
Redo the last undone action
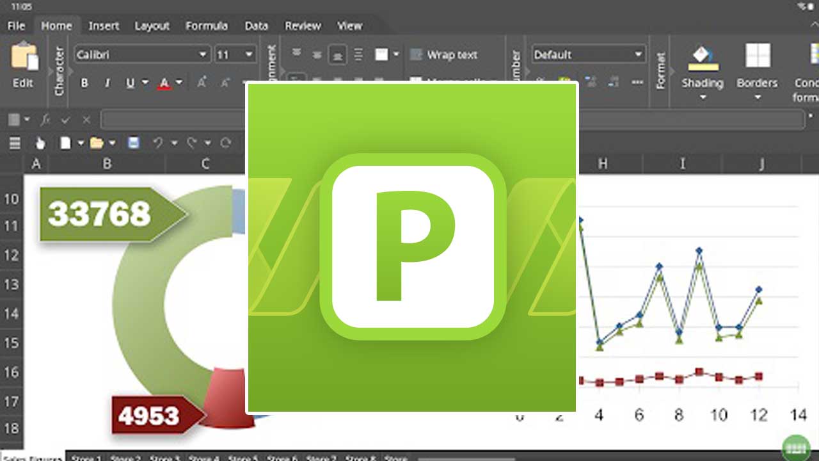(192, 143)
